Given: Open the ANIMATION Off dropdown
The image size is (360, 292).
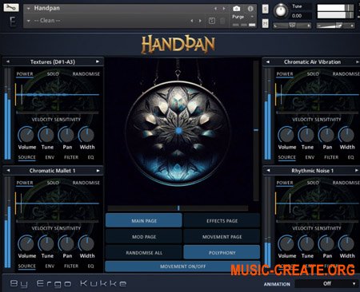Looking at the screenshot, I should pos(326,284).
